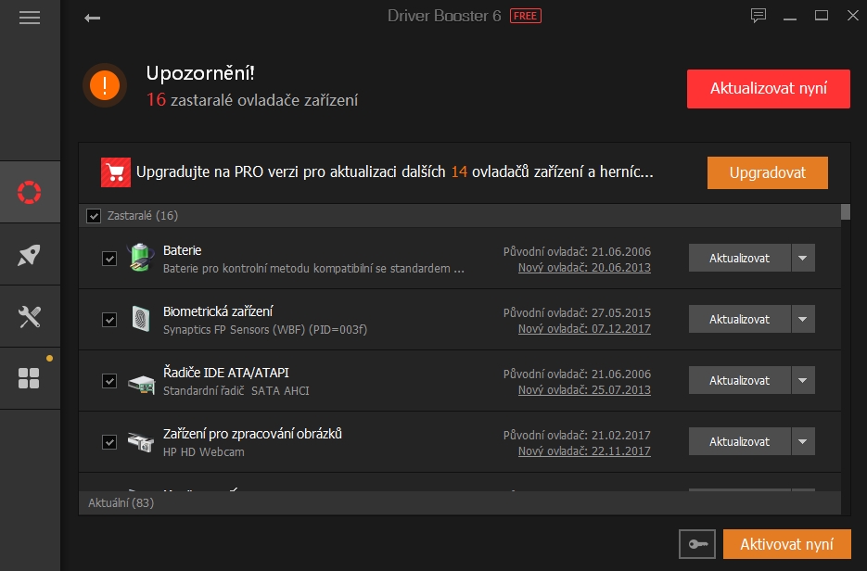
Task: Uncheck the Biometrická zařízení checkbox
Action: pos(109,320)
